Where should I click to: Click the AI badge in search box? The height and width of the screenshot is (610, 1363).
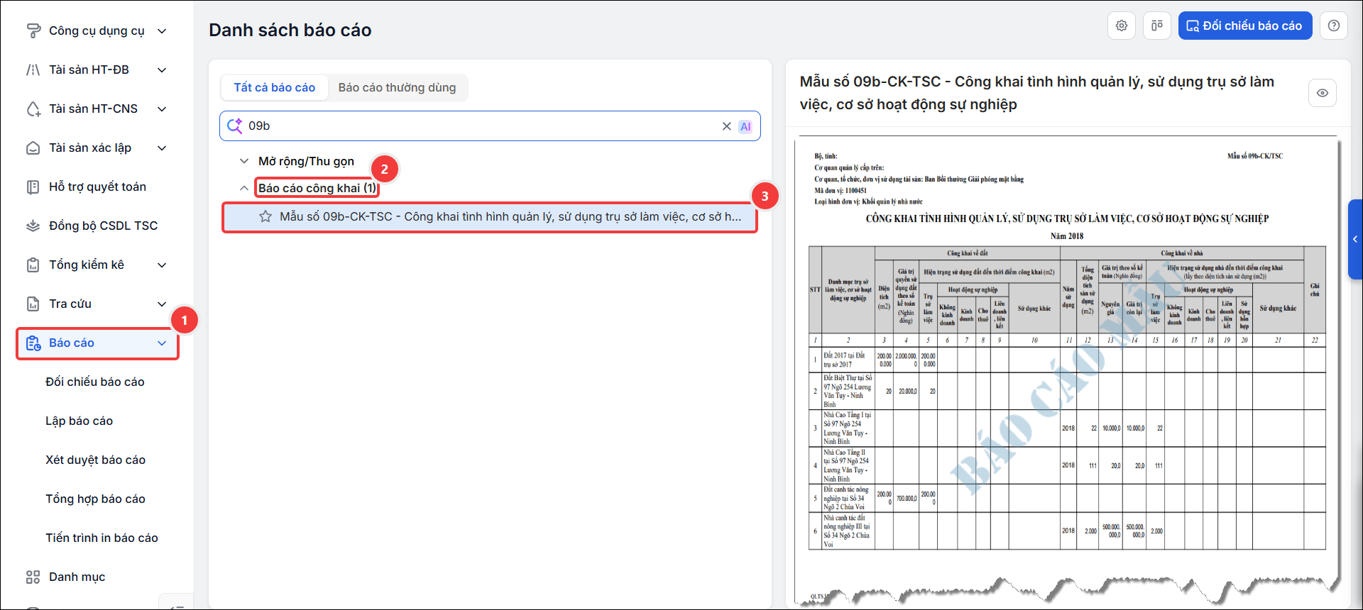point(745,126)
